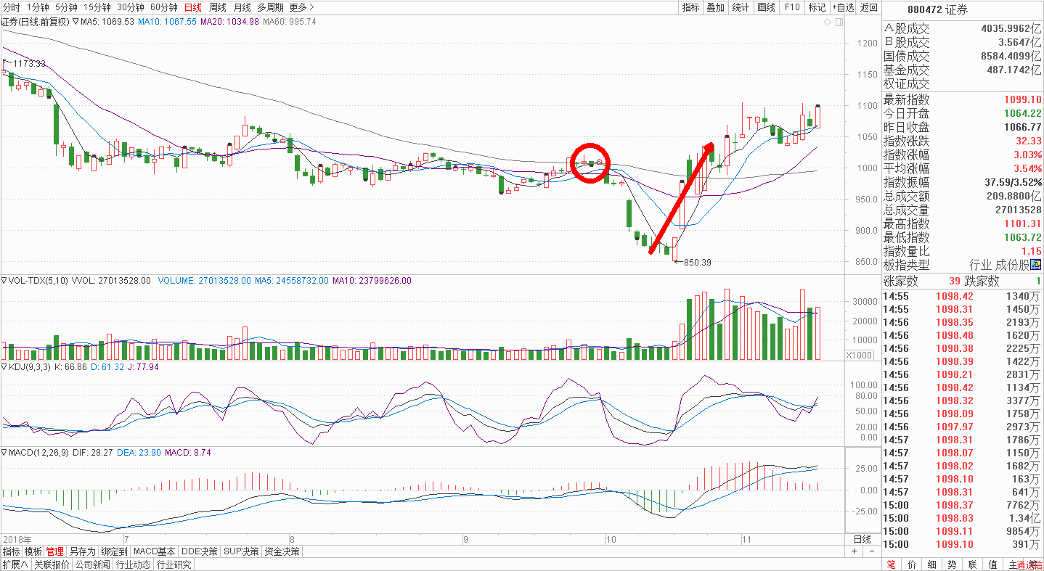Expand the MA5 main chart indicator triangle

[x=76, y=22]
